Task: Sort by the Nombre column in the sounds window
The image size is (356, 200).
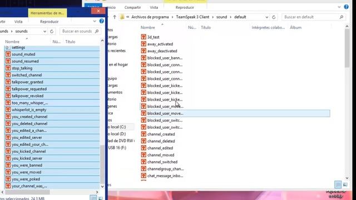Action: [12, 42]
